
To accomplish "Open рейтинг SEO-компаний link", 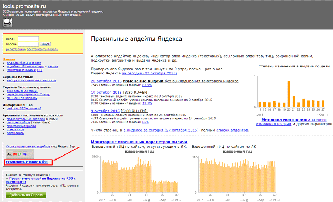I will pyautogui.click(x=24, y=108).
